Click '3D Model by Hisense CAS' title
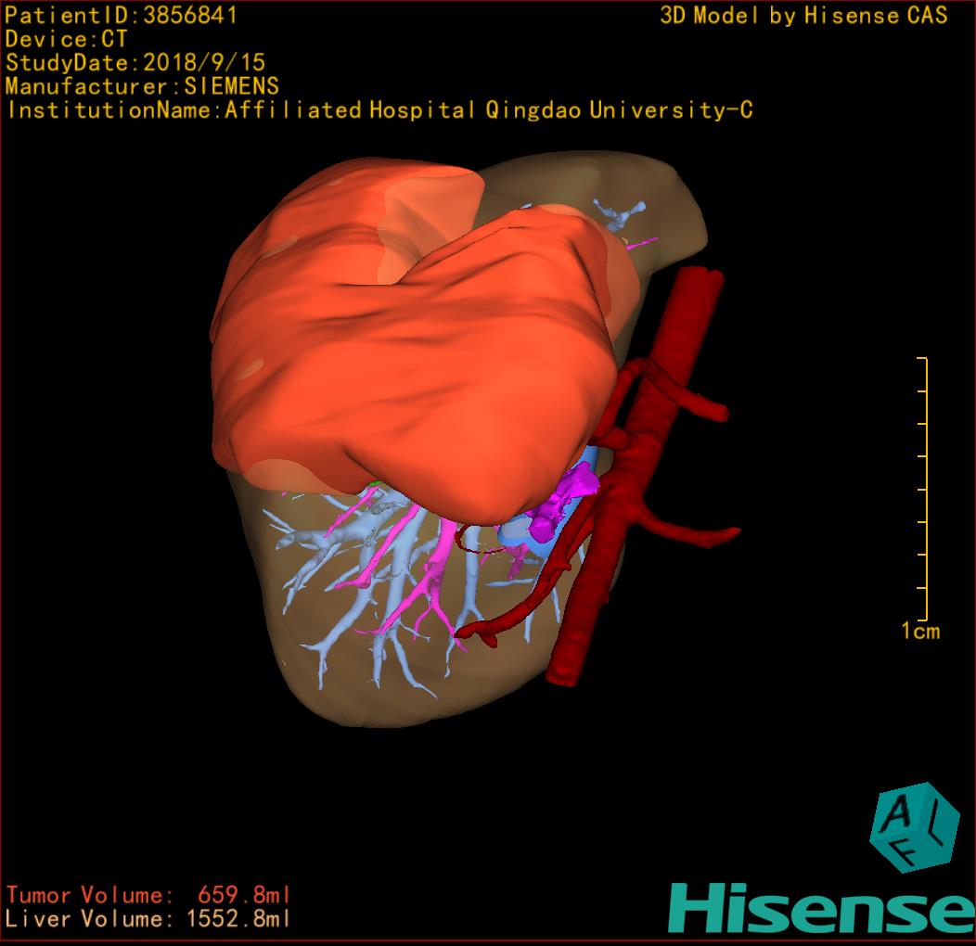976x946 pixels. [x=803, y=15]
